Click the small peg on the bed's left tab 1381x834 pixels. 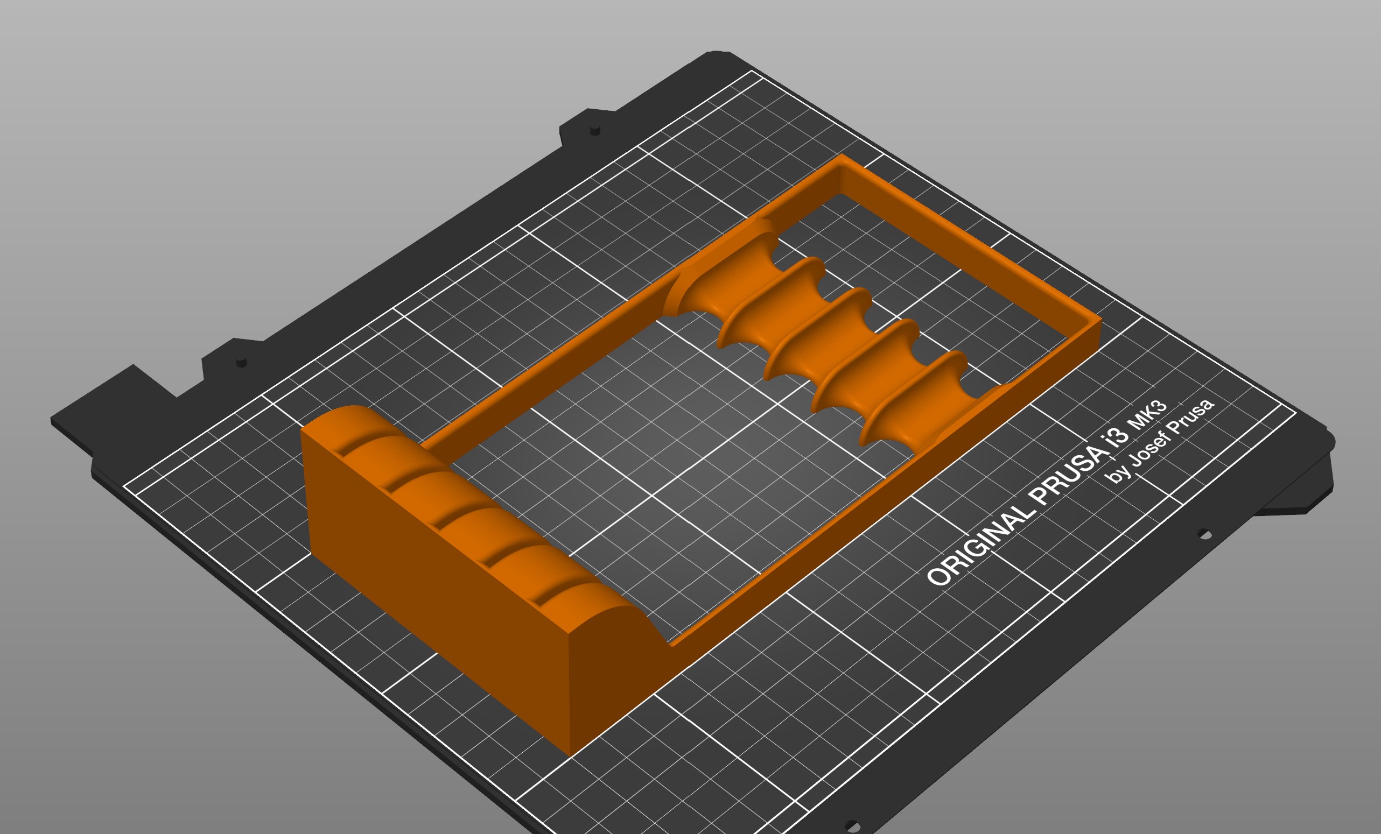point(242,362)
